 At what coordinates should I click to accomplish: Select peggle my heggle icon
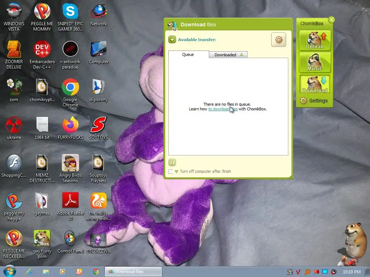(x=14, y=206)
